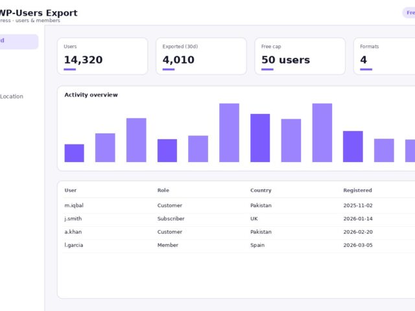Click the 4,010 exported value
The width and height of the screenshot is (415, 311).
tap(178, 60)
